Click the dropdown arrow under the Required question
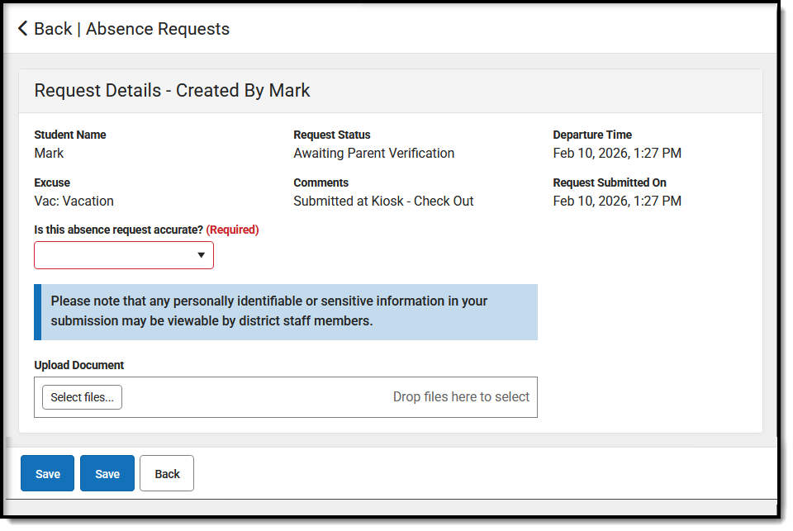Viewport: 793px width, 531px height. pyautogui.click(x=201, y=255)
